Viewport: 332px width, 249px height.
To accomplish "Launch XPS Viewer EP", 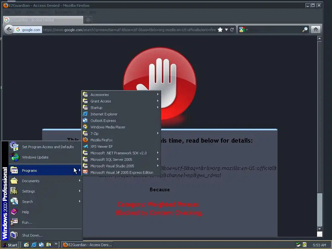I will tap(121, 147).
